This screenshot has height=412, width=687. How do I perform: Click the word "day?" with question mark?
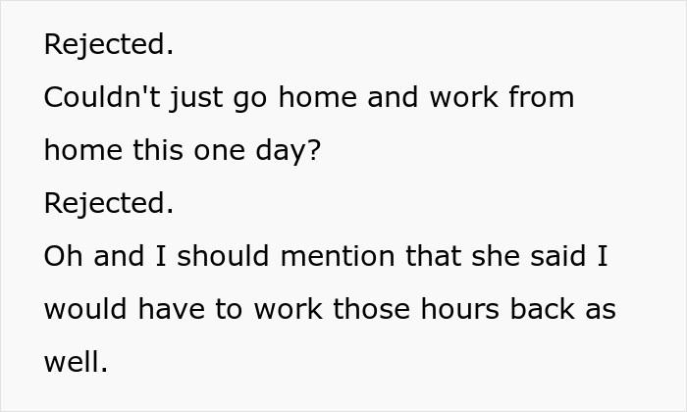[x=289, y=151]
